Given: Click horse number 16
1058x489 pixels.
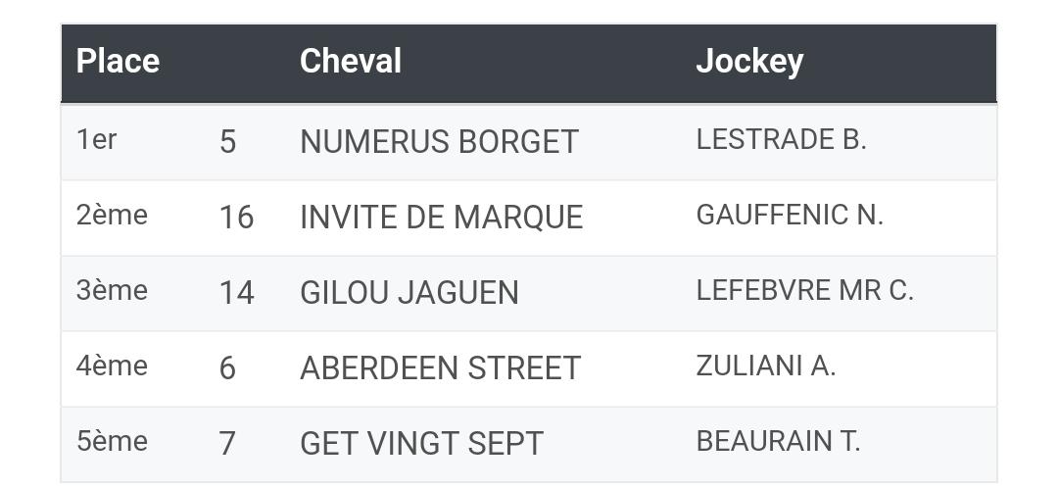Looking at the screenshot, I should pos(236,218).
